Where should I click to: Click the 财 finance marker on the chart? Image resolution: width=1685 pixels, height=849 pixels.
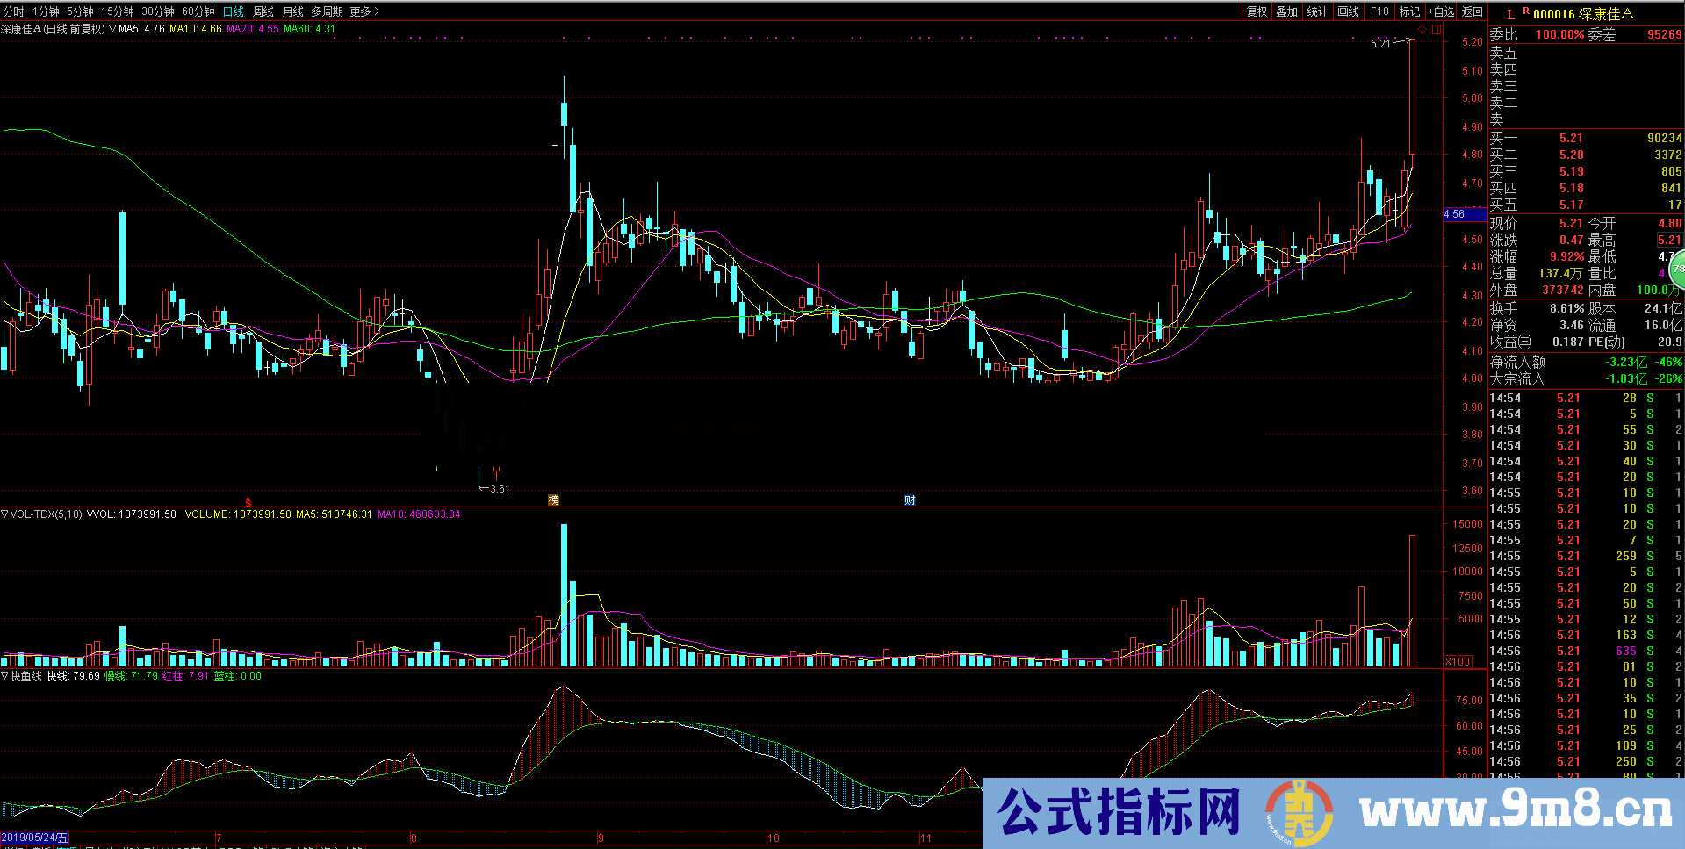tap(911, 500)
